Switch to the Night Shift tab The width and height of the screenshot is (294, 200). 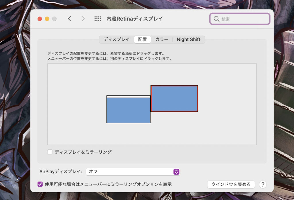click(188, 39)
